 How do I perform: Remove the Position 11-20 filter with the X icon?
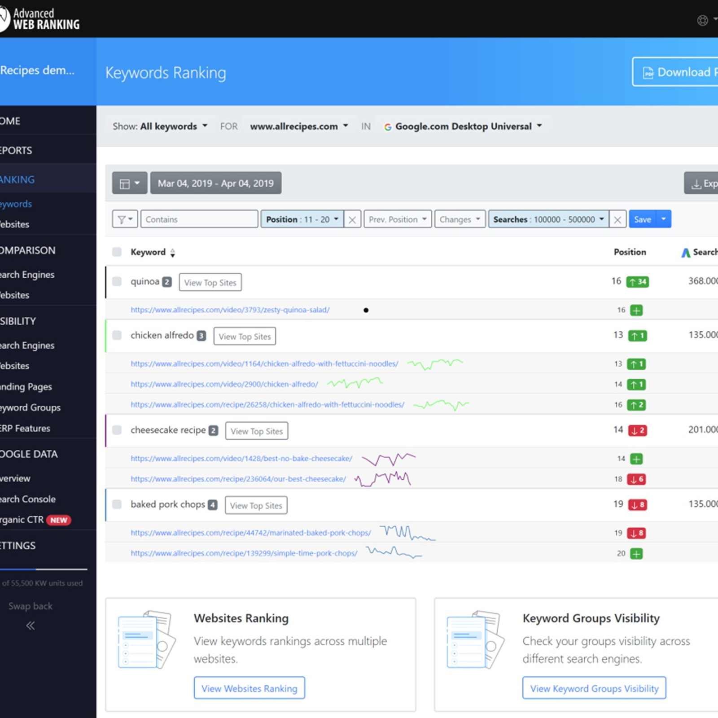(x=352, y=219)
